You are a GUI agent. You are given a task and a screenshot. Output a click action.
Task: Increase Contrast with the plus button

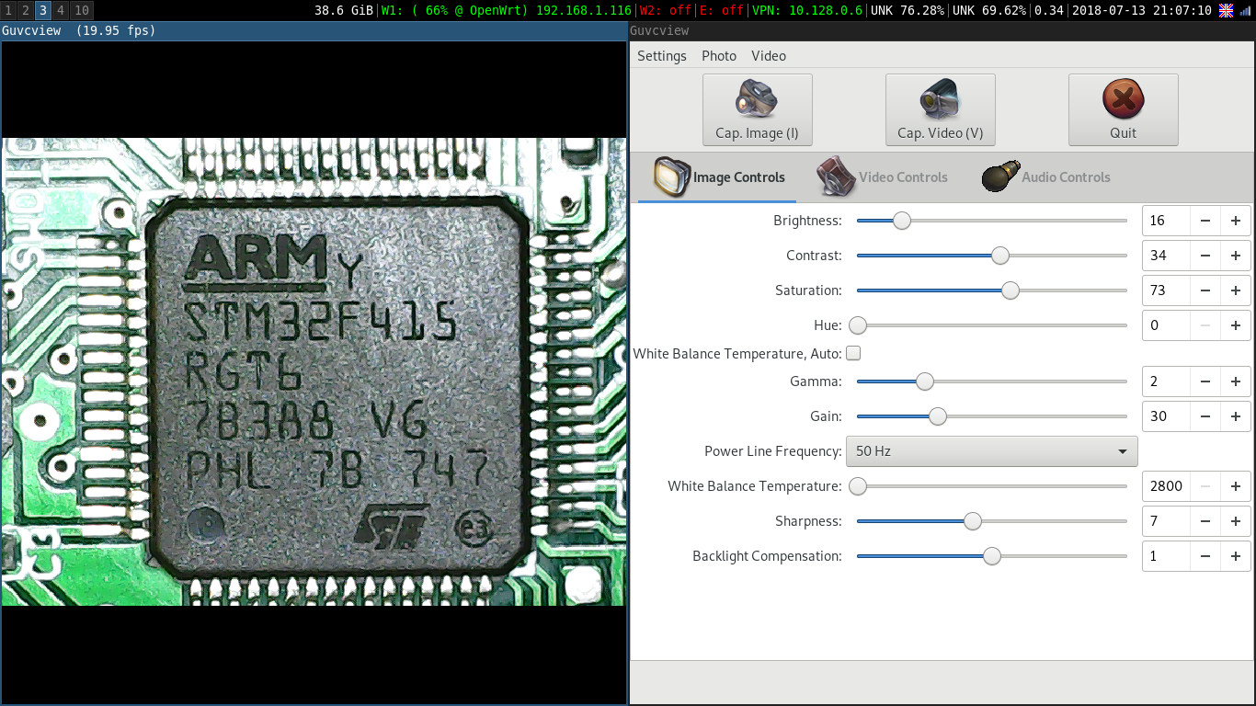[1236, 256]
